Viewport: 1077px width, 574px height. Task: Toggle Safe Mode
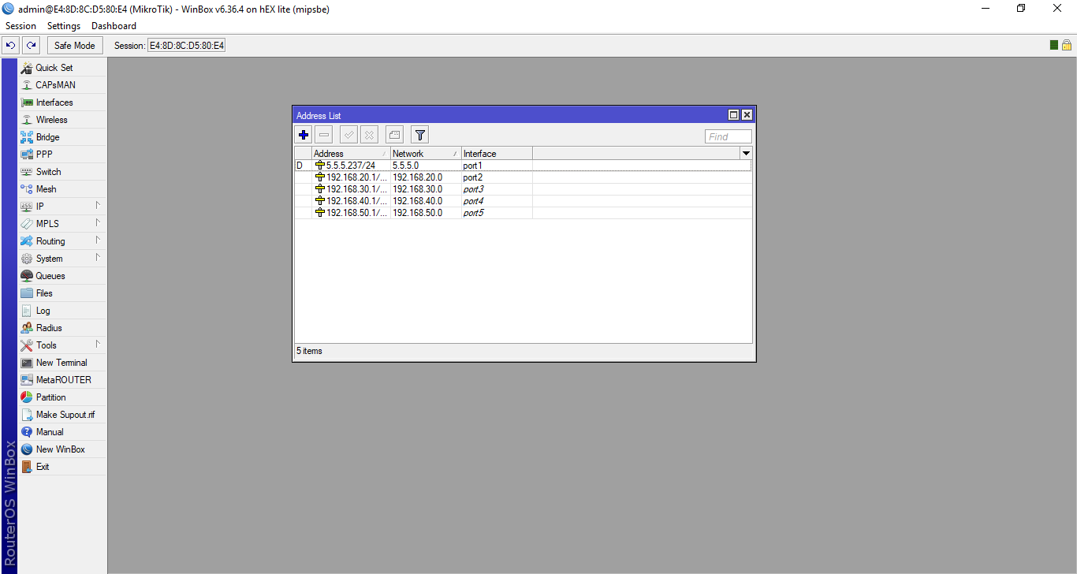pos(74,45)
